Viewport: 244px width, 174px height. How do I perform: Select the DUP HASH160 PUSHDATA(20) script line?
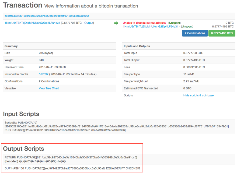pos(72,168)
